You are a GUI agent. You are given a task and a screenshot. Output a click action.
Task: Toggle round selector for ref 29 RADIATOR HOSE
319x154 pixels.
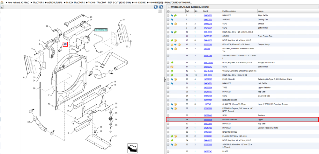coord(168,120)
